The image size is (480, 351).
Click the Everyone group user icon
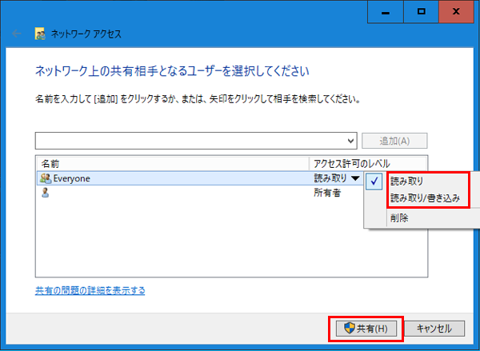click(46, 178)
